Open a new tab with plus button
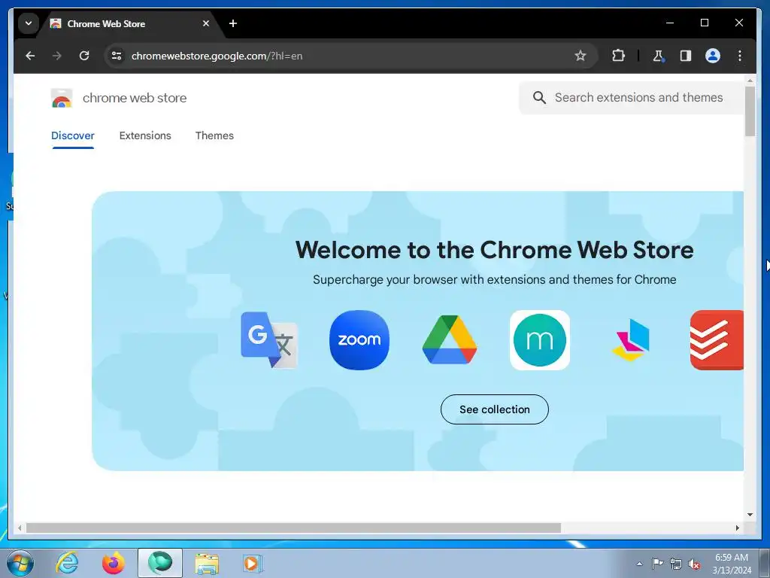The height and width of the screenshot is (578, 770). (x=233, y=23)
